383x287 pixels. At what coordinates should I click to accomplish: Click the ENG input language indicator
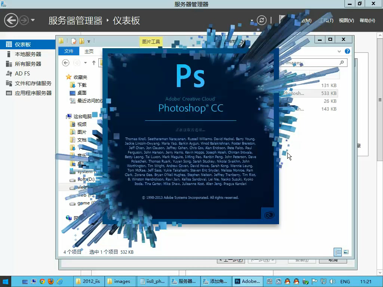345,282
